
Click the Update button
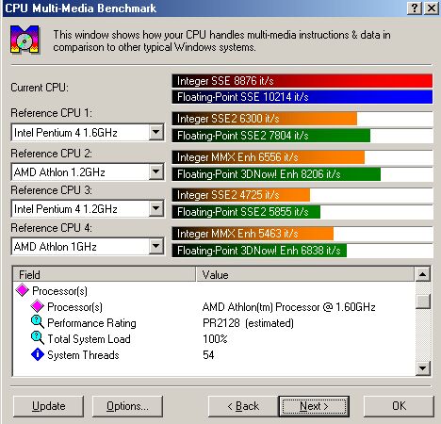click(x=49, y=406)
